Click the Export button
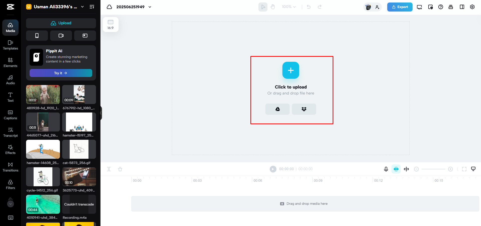 click(x=400, y=7)
